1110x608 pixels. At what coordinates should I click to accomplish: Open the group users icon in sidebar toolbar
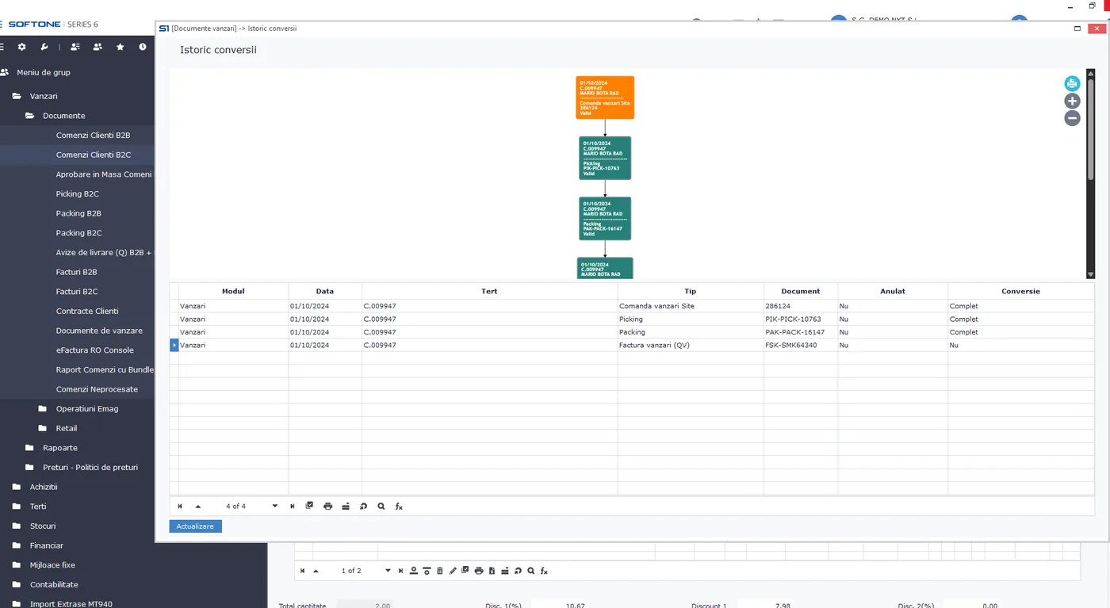98,47
